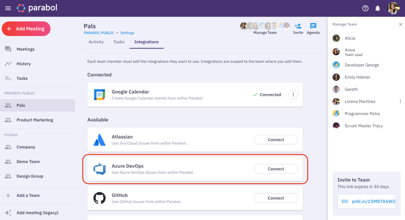The image size is (405, 220).
Task: Click the Manage Team avatars
Action: (x=265, y=26)
